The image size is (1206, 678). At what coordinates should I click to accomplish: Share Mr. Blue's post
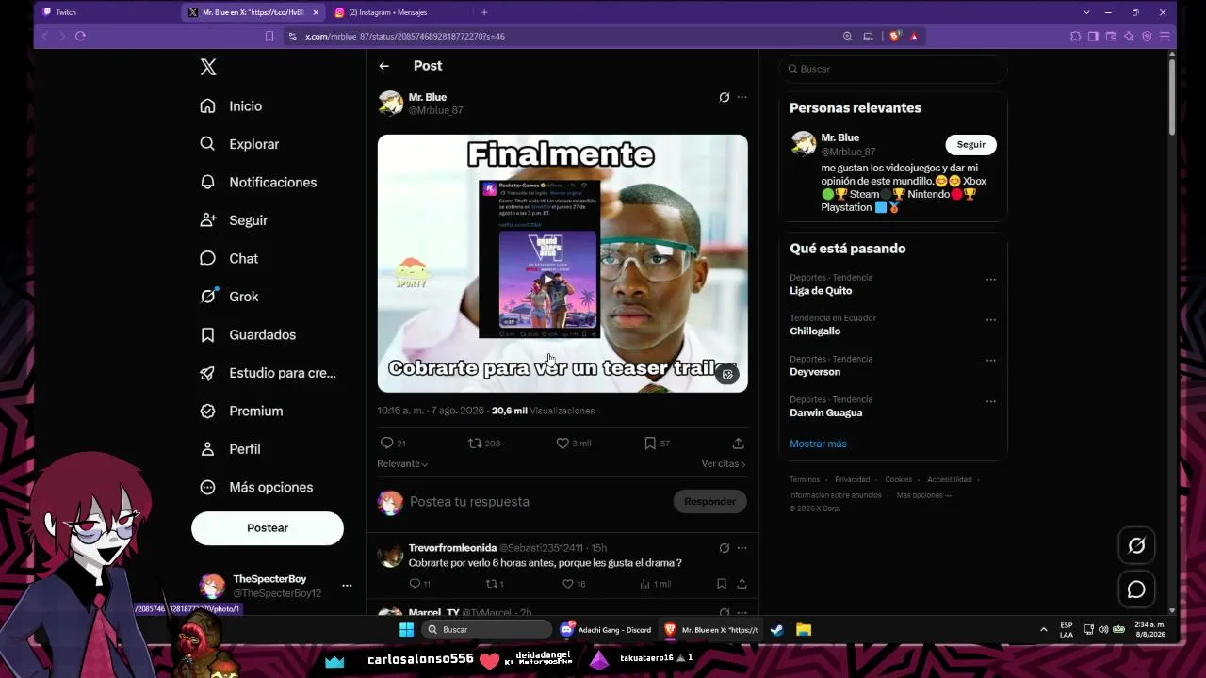coord(738,443)
